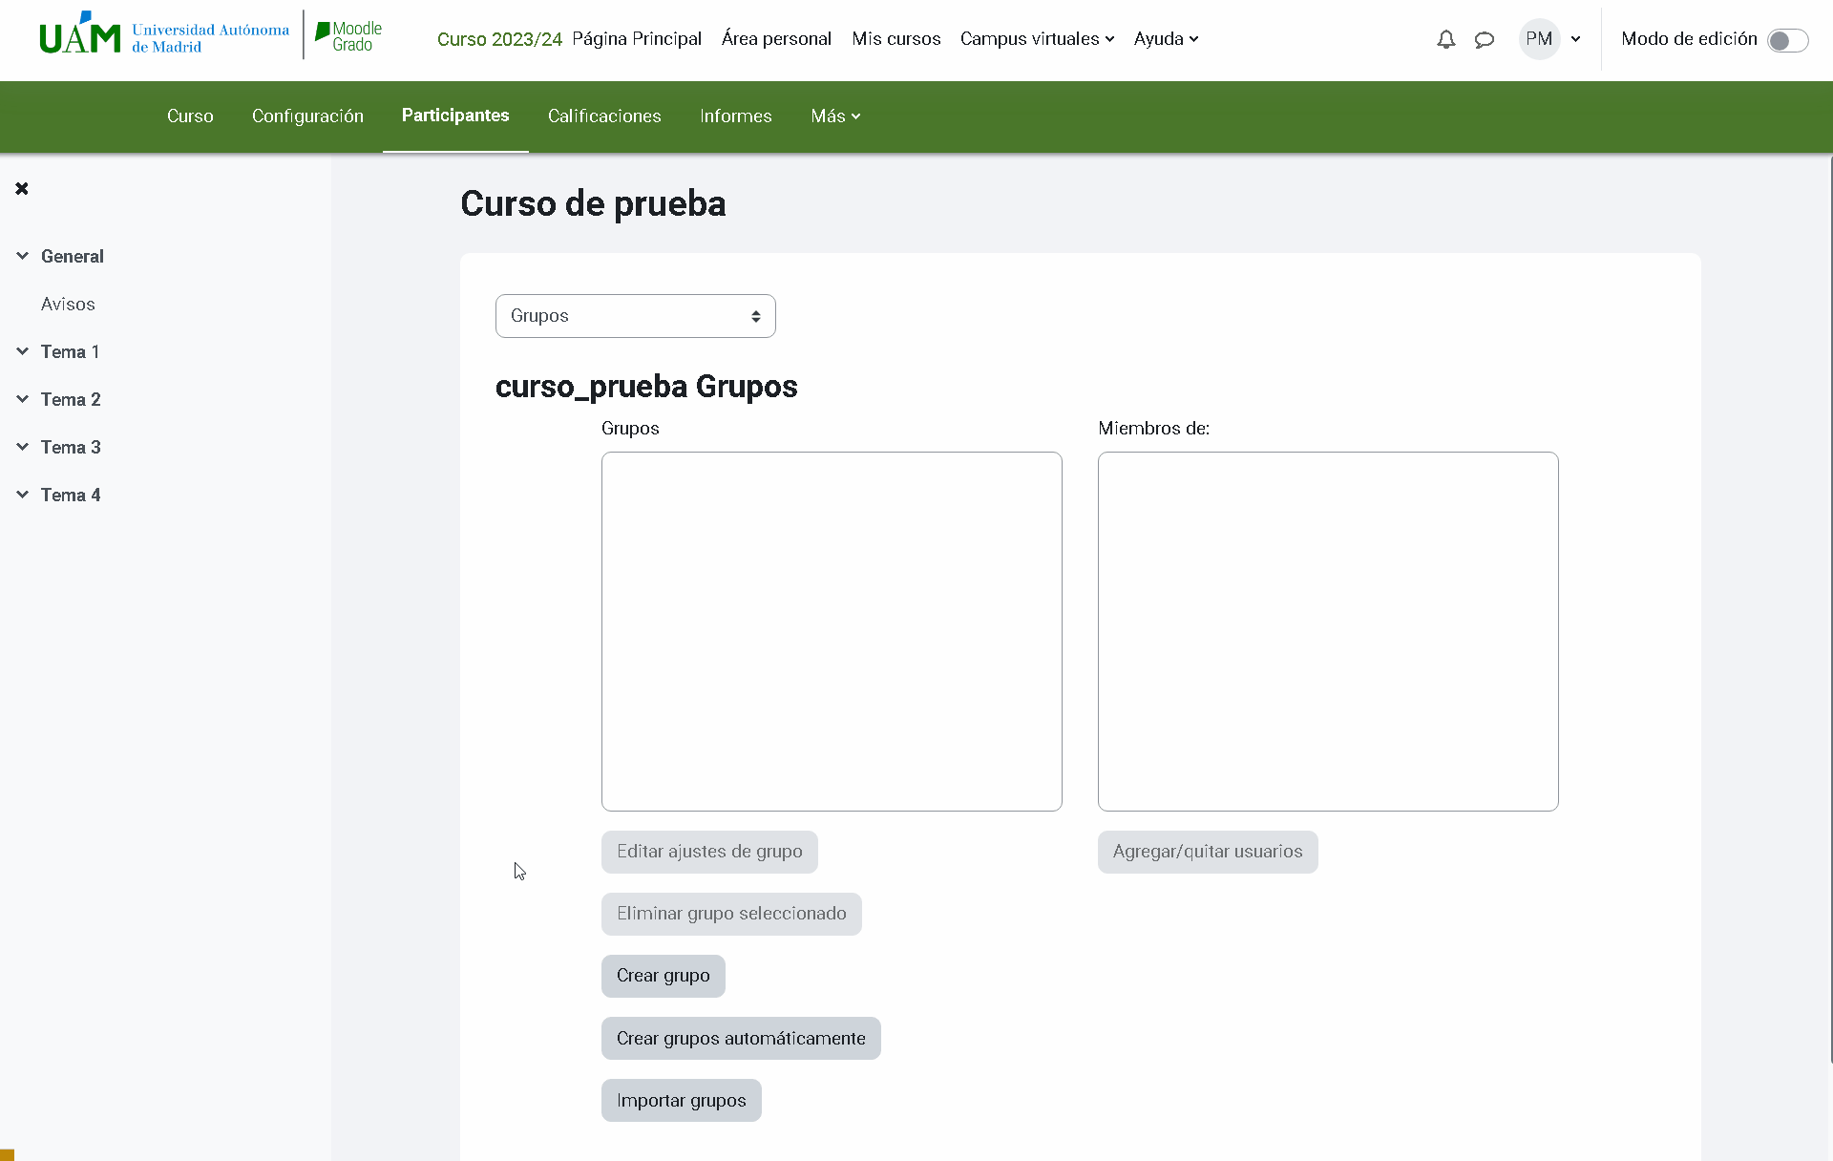Click inside the empty Grupos list box
This screenshot has height=1161, width=1833.
click(x=831, y=630)
